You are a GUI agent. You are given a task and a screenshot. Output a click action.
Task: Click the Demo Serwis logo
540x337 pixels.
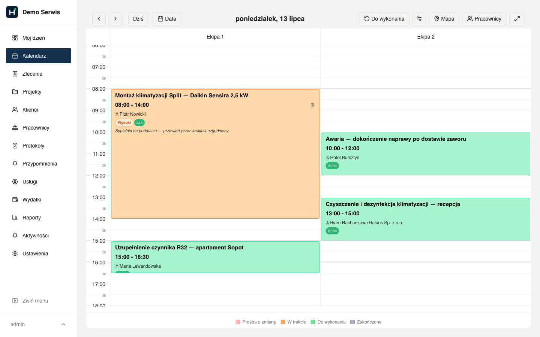pyautogui.click(x=12, y=12)
